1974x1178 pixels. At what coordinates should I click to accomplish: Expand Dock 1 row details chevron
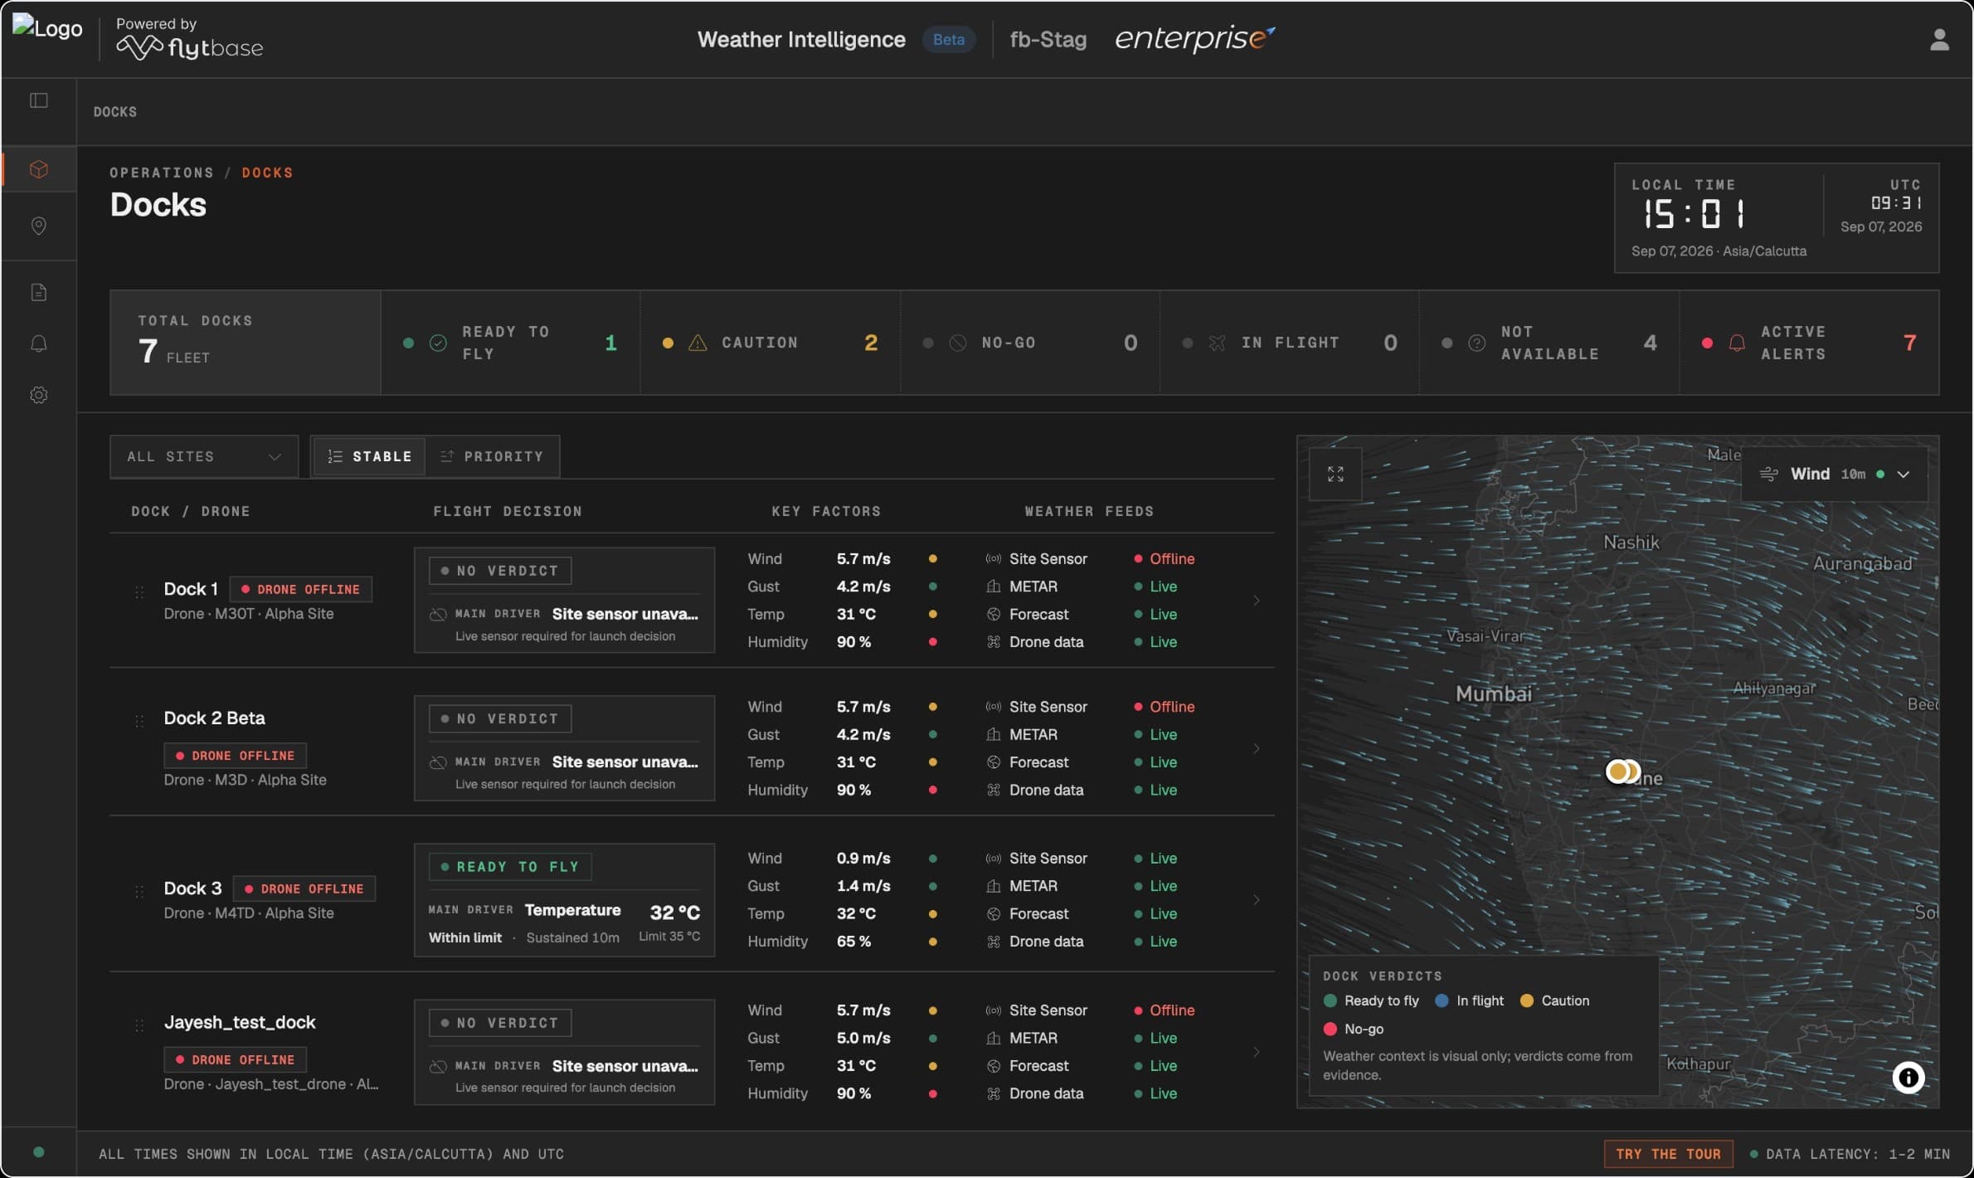[1257, 600]
